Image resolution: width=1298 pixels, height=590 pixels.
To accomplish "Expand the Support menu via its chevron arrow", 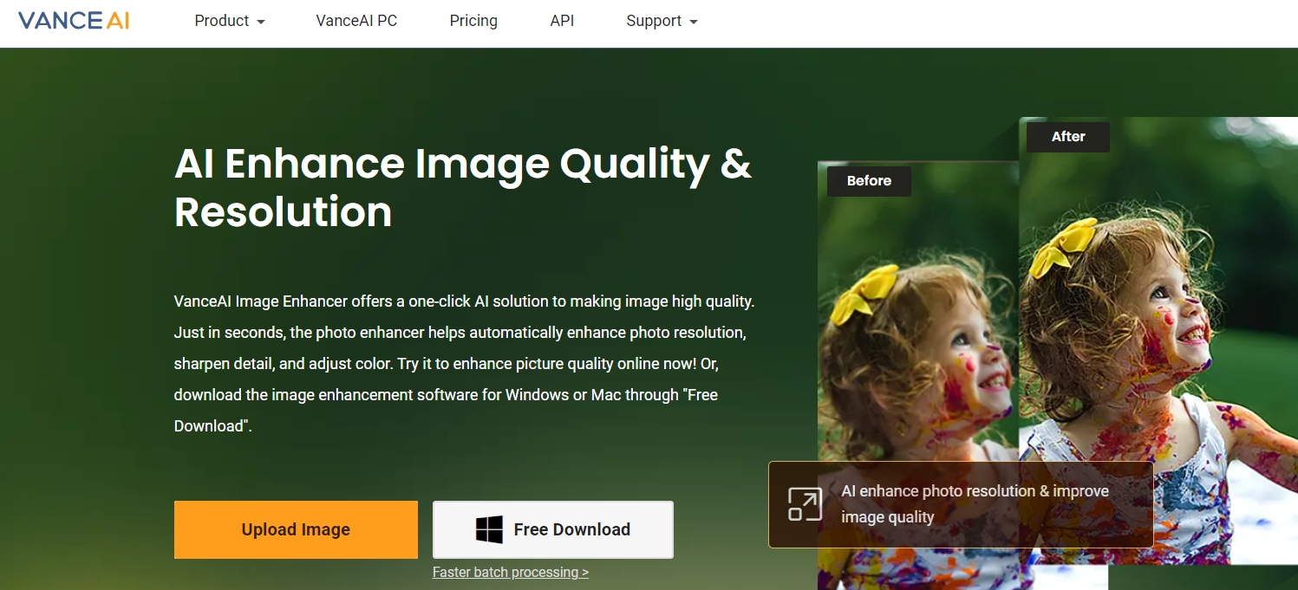I will pos(694,22).
